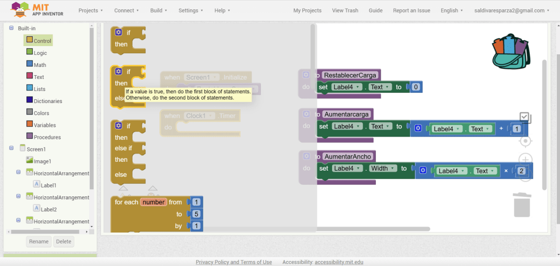Click the MIT App Inventor logo
Screen dimensions: 560x266
37,10
